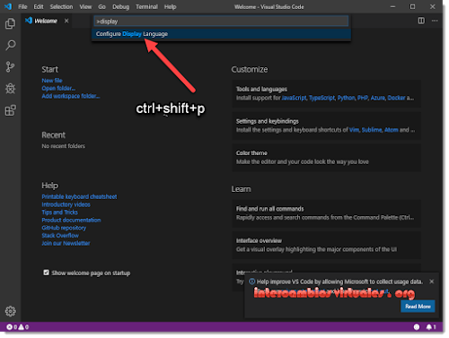This screenshot has height=338, width=449.
Task: Open the File menu
Action: pos(22,6)
